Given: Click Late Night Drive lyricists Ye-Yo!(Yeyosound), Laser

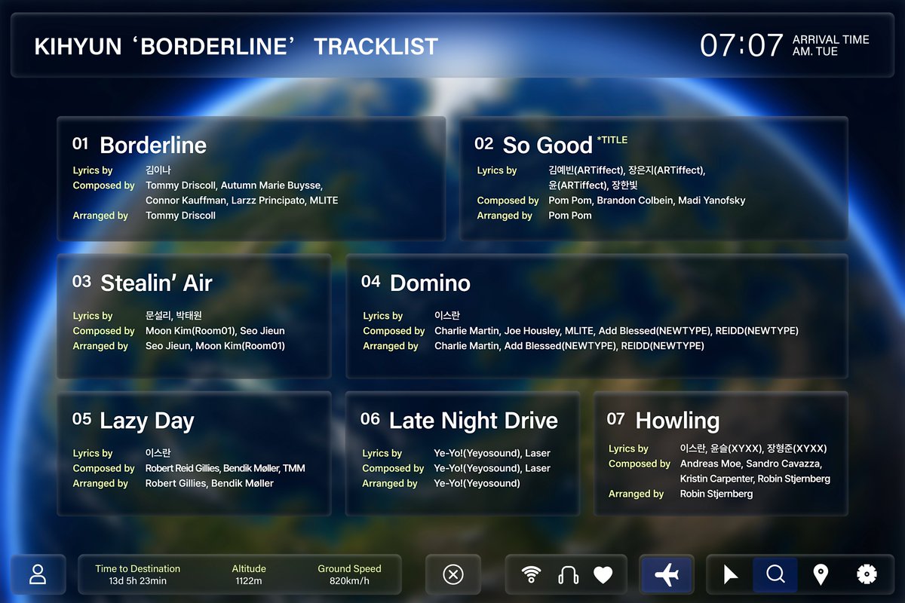Looking at the screenshot, I should click(x=492, y=453).
